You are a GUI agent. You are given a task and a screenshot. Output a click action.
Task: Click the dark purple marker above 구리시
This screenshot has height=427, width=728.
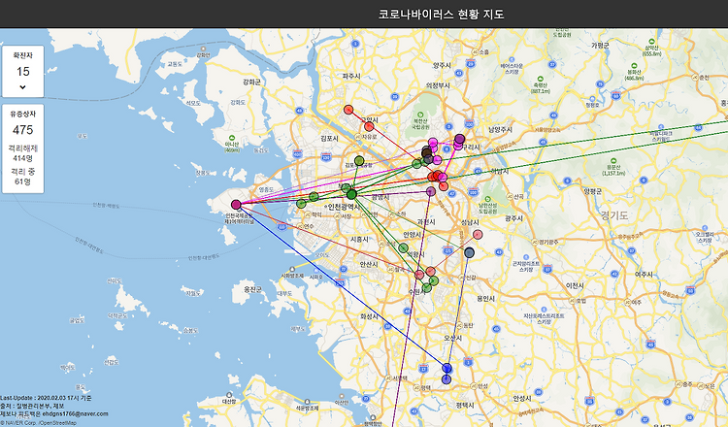tap(460, 139)
